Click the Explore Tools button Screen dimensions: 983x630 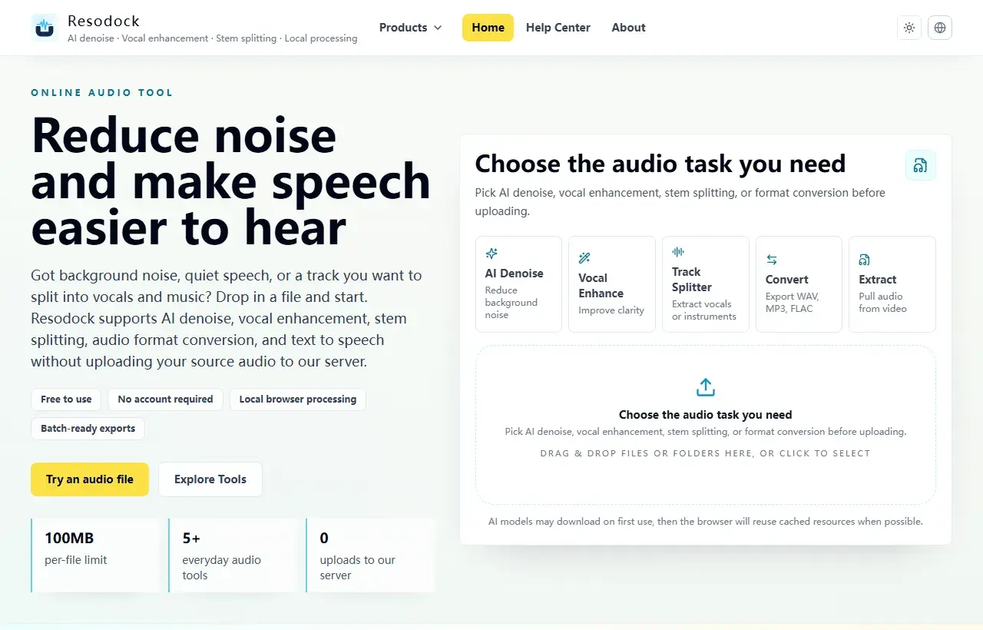click(x=210, y=479)
